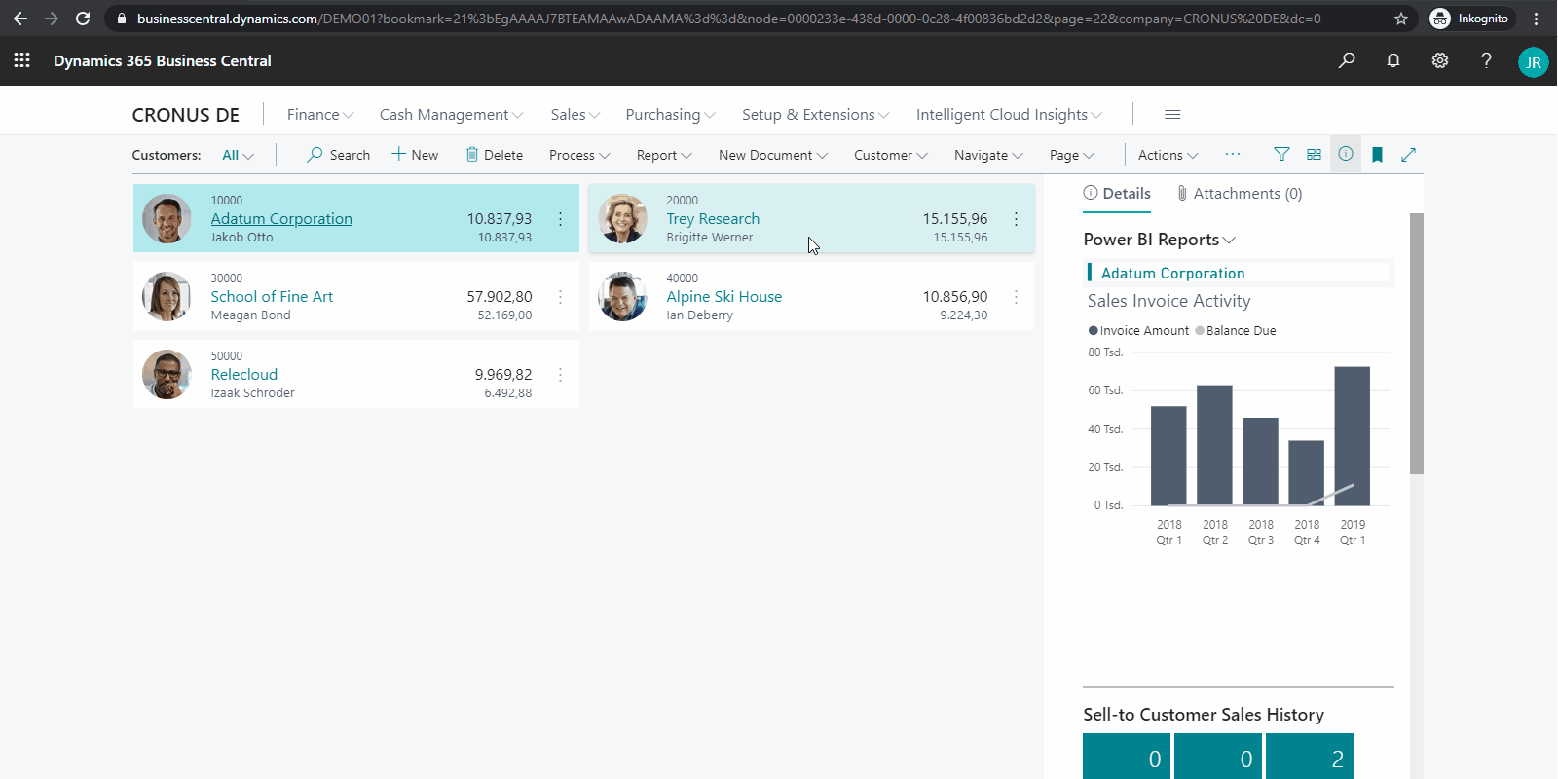Open Trey Research customer link
1558x779 pixels.
coord(713,219)
